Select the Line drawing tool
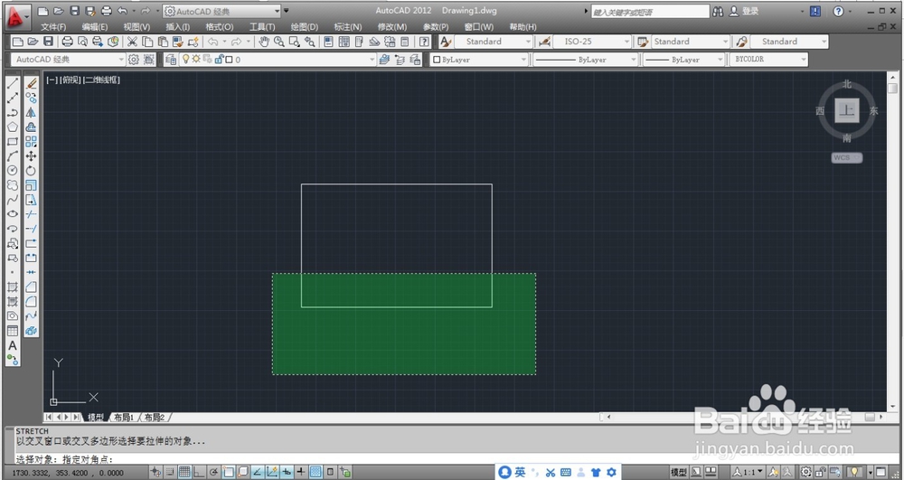This screenshot has width=904, height=480. (x=12, y=83)
